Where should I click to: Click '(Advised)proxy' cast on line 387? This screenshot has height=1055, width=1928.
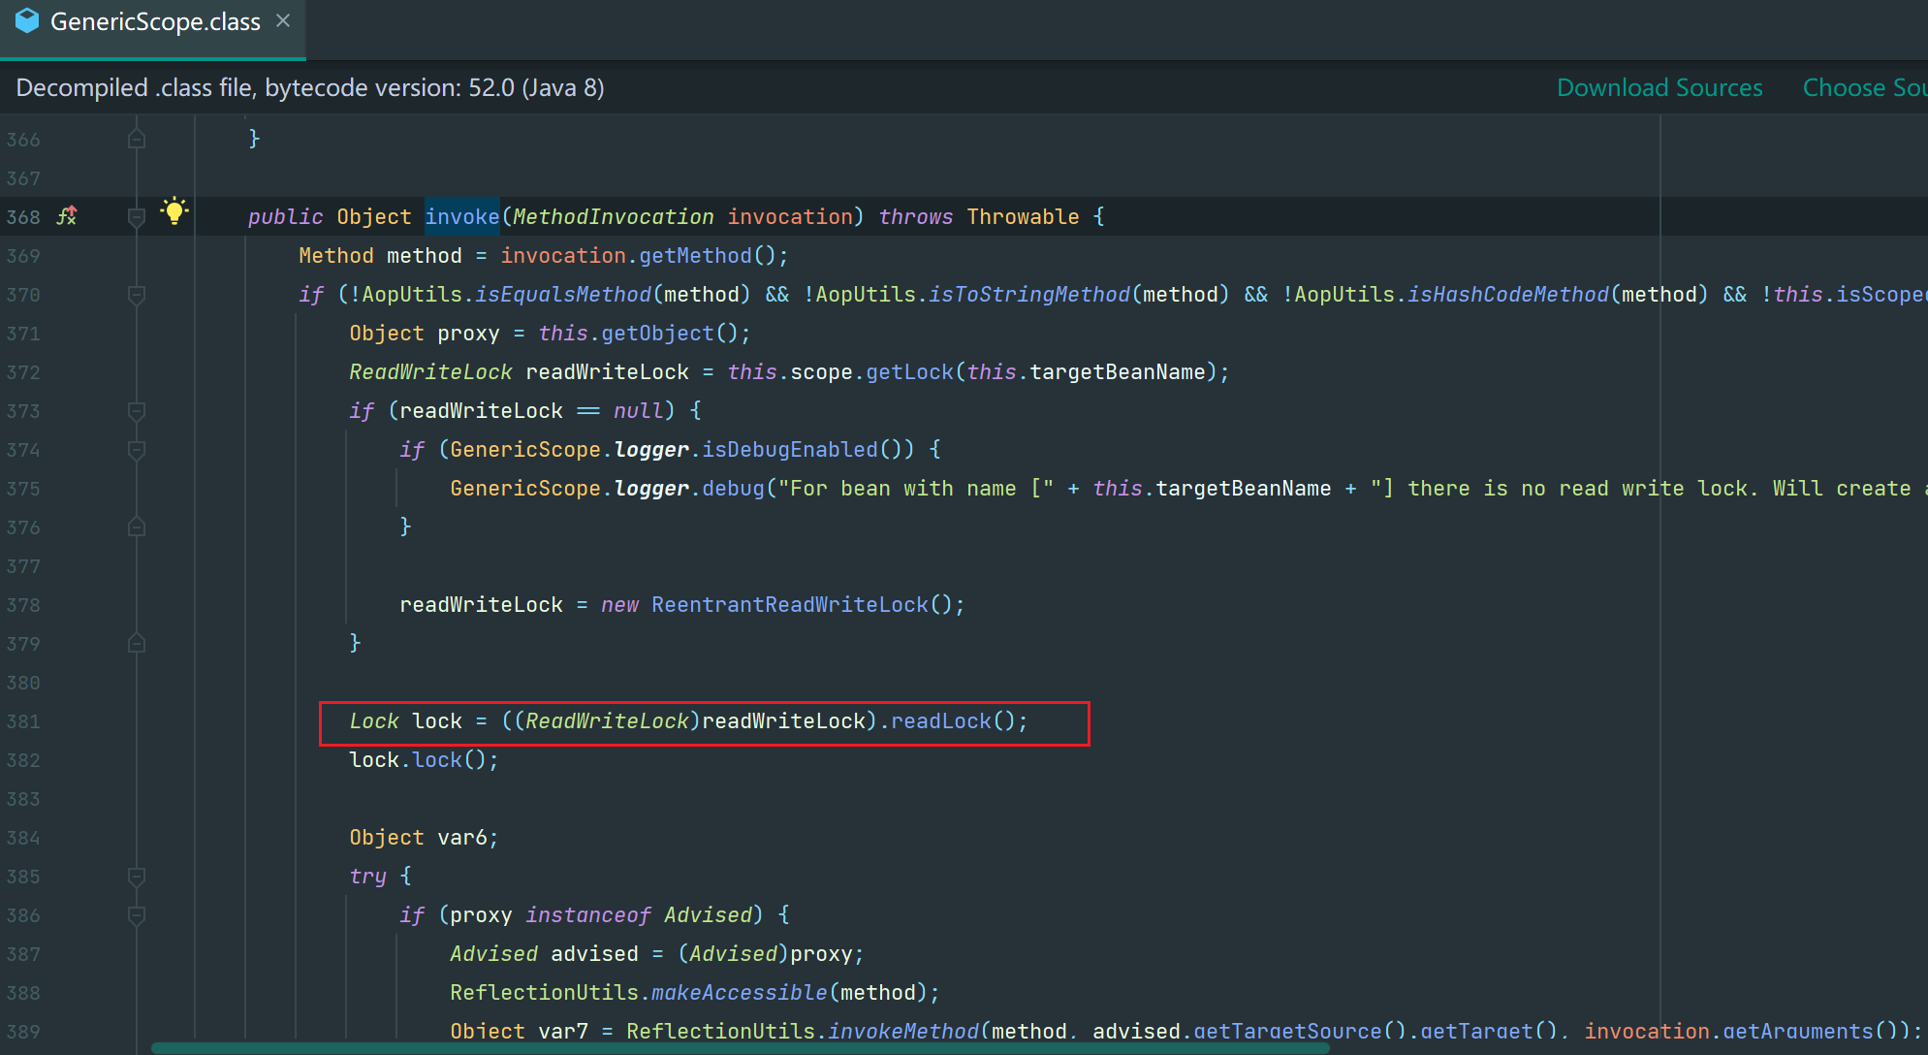(x=765, y=954)
